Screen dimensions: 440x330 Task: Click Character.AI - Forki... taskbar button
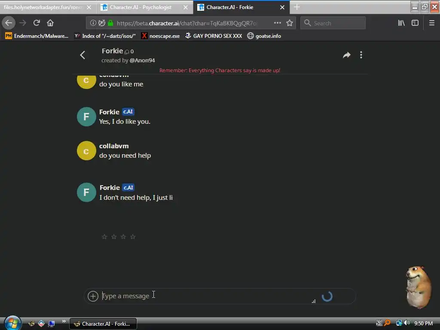pyautogui.click(x=103, y=324)
